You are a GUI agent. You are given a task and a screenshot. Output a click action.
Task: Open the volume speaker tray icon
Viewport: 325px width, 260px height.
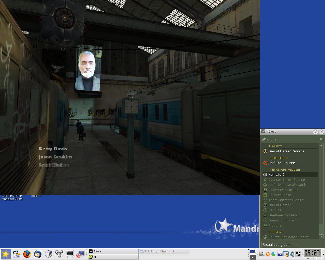point(292,254)
